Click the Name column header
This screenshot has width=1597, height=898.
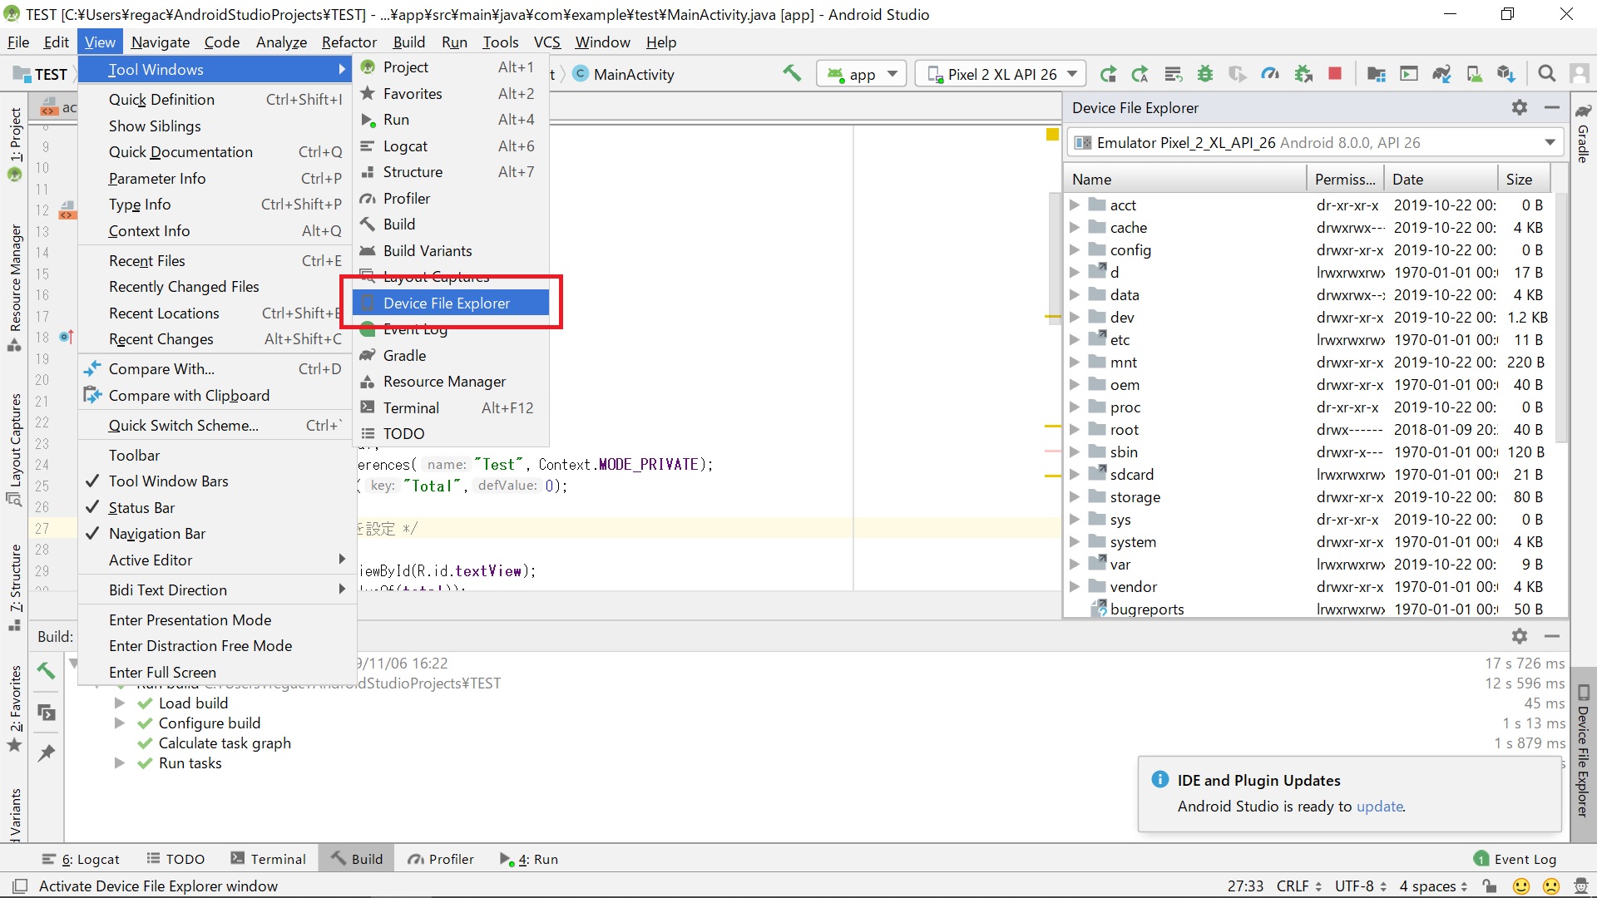pos(1184,180)
